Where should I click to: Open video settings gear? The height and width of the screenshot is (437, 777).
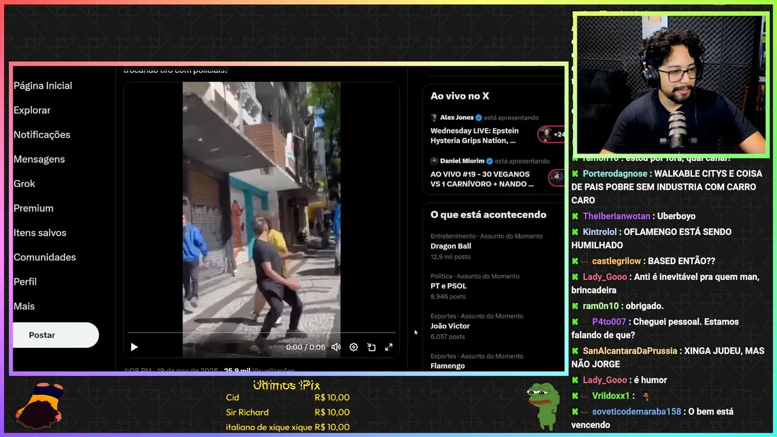coord(353,347)
